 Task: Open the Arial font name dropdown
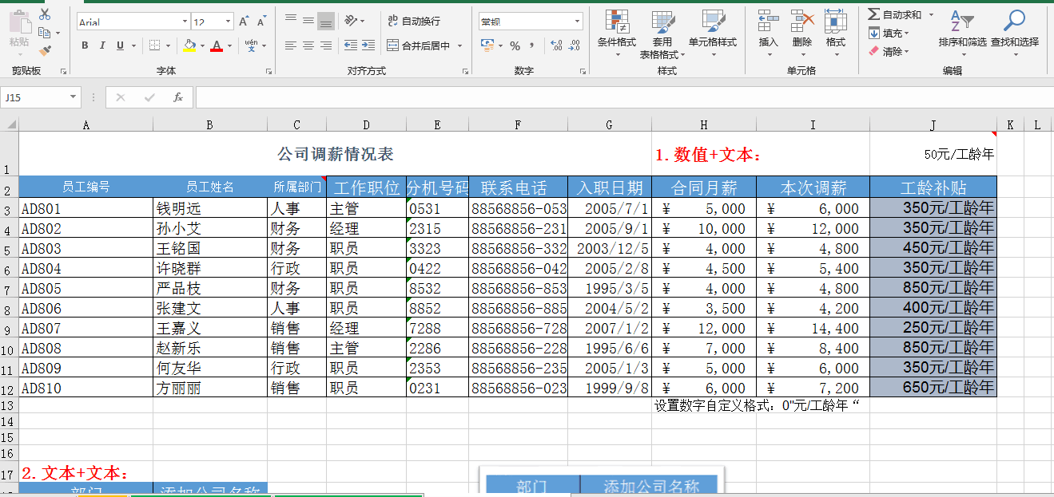click(x=185, y=22)
